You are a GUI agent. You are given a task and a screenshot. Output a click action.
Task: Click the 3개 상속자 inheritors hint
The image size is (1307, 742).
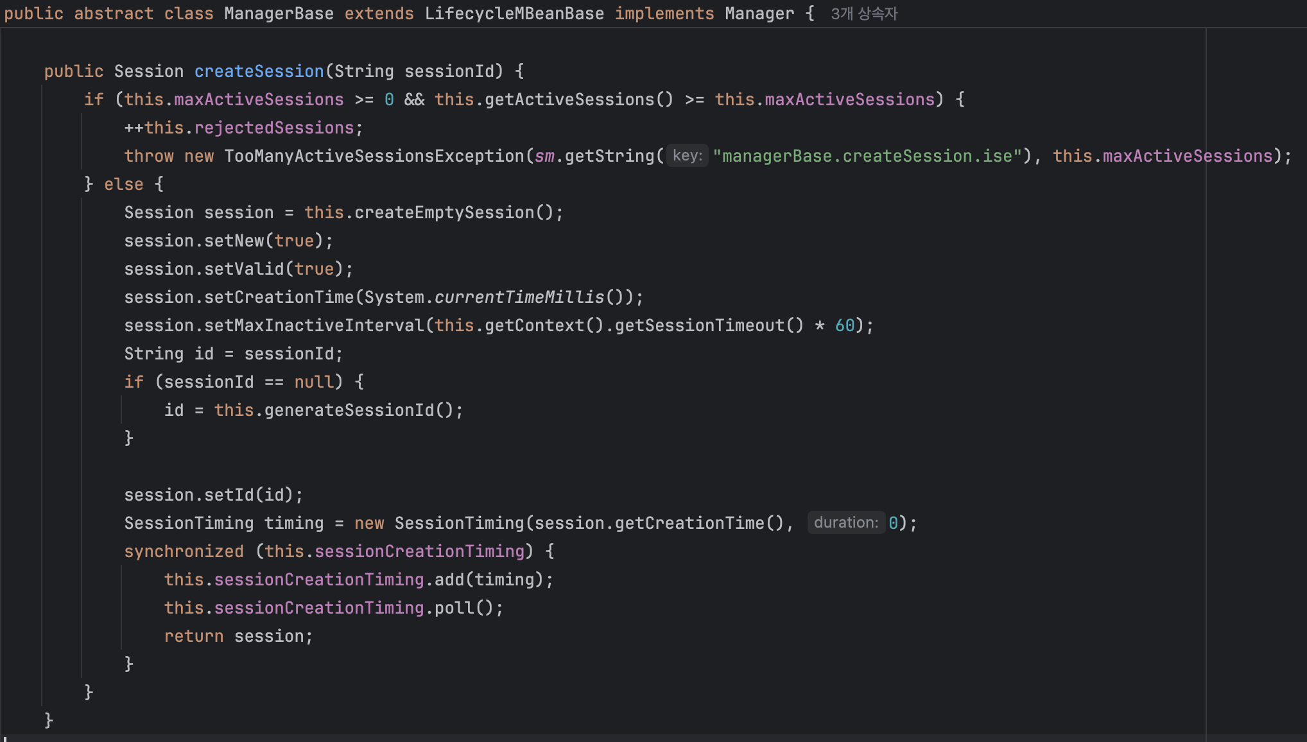863,13
